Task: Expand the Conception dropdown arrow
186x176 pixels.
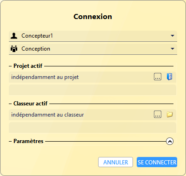Action: (173, 49)
